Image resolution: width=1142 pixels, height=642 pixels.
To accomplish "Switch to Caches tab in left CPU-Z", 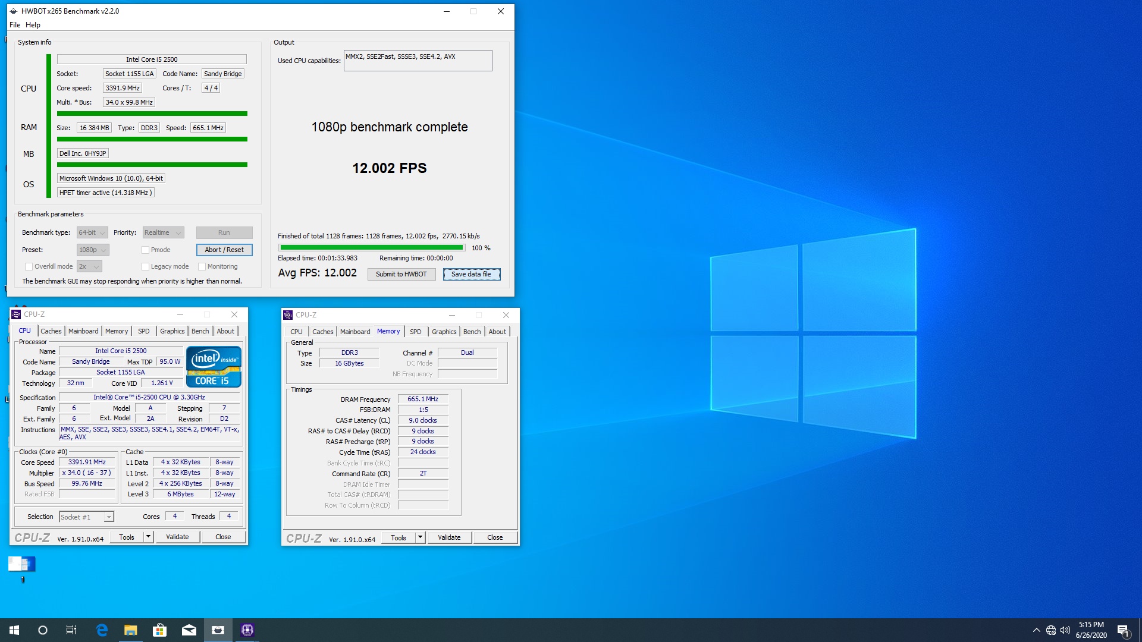I will pyautogui.click(x=51, y=331).
